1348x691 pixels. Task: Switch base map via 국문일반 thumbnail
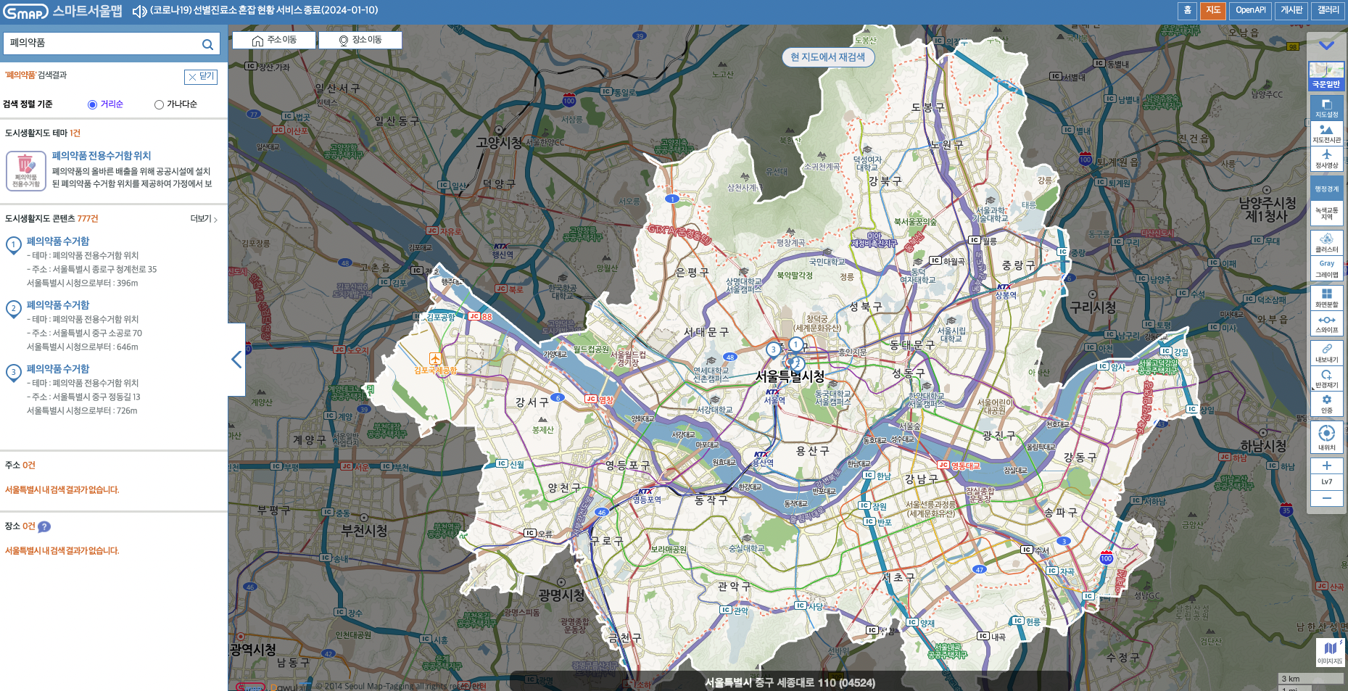pyautogui.click(x=1326, y=76)
